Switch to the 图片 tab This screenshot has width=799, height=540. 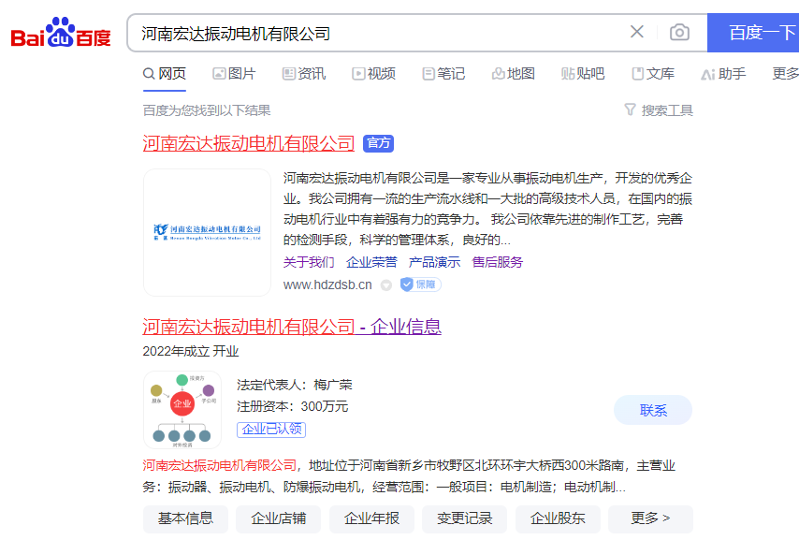(234, 74)
